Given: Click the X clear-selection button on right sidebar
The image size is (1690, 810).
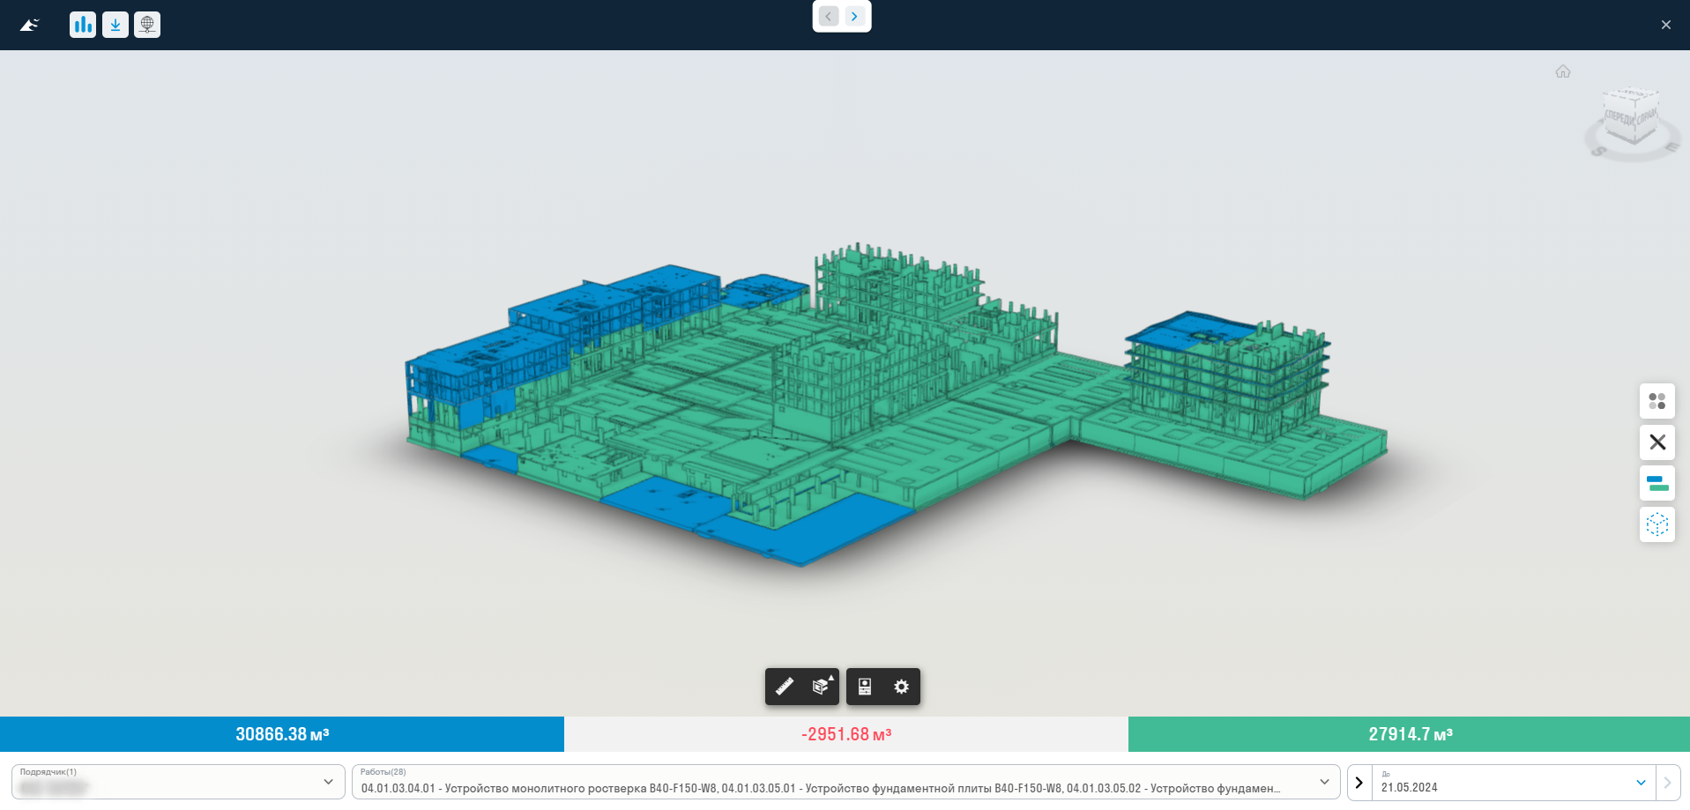Looking at the screenshot, I should pyautogui.click(x=1657, y=442).
